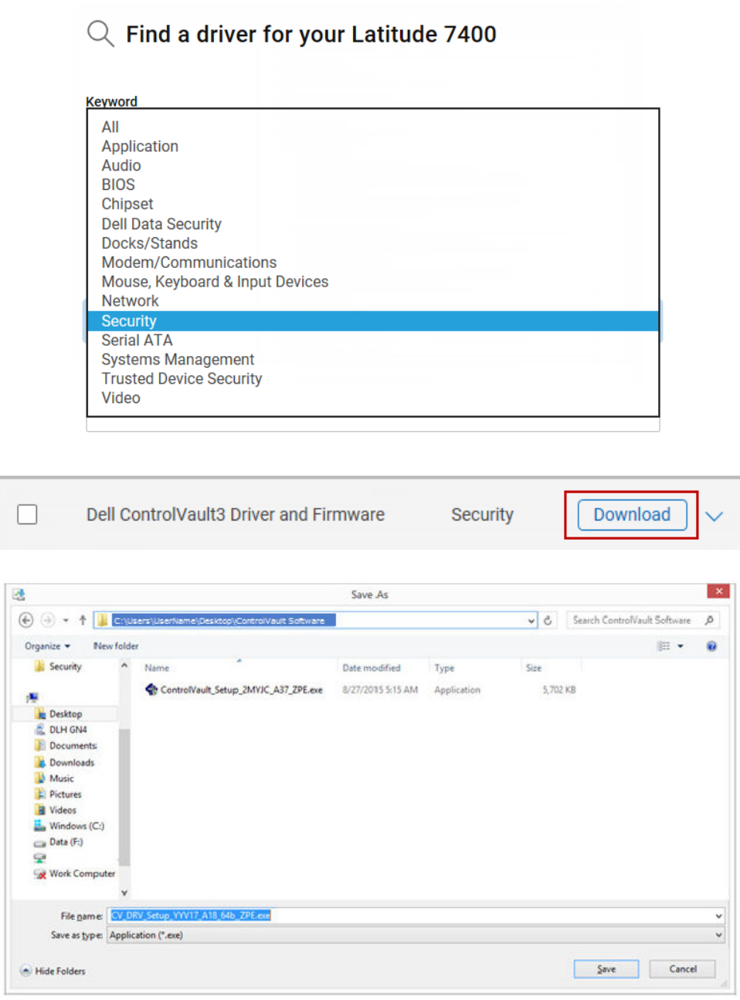
Task: Collapse the folder pane with Hide Folders
Action: point(53,971)
